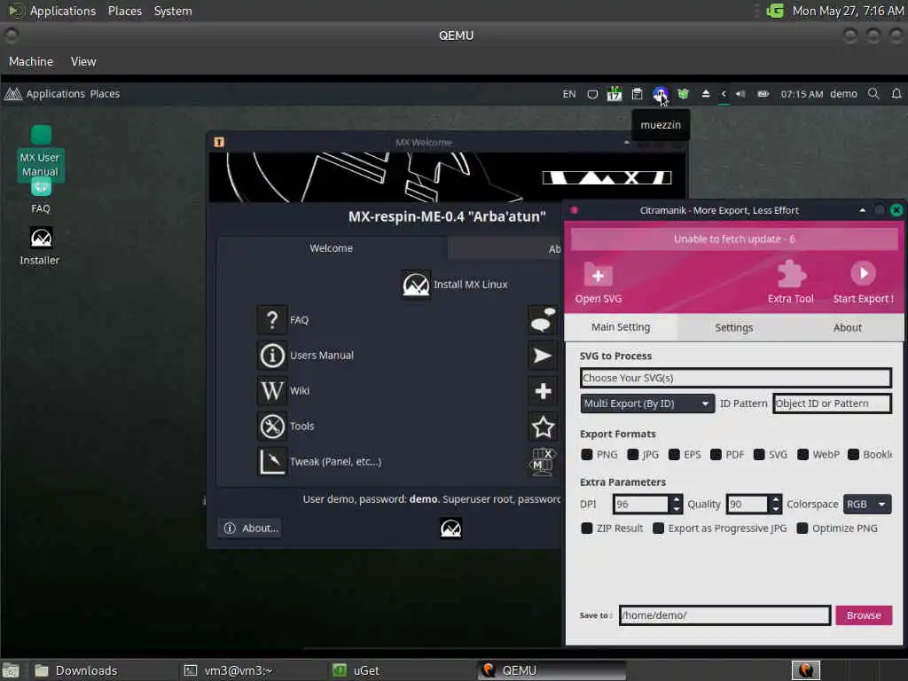This screenshot has height=681, width=908.
Task: Click the Unable to fetch update banner
Action: click(733, 239)
